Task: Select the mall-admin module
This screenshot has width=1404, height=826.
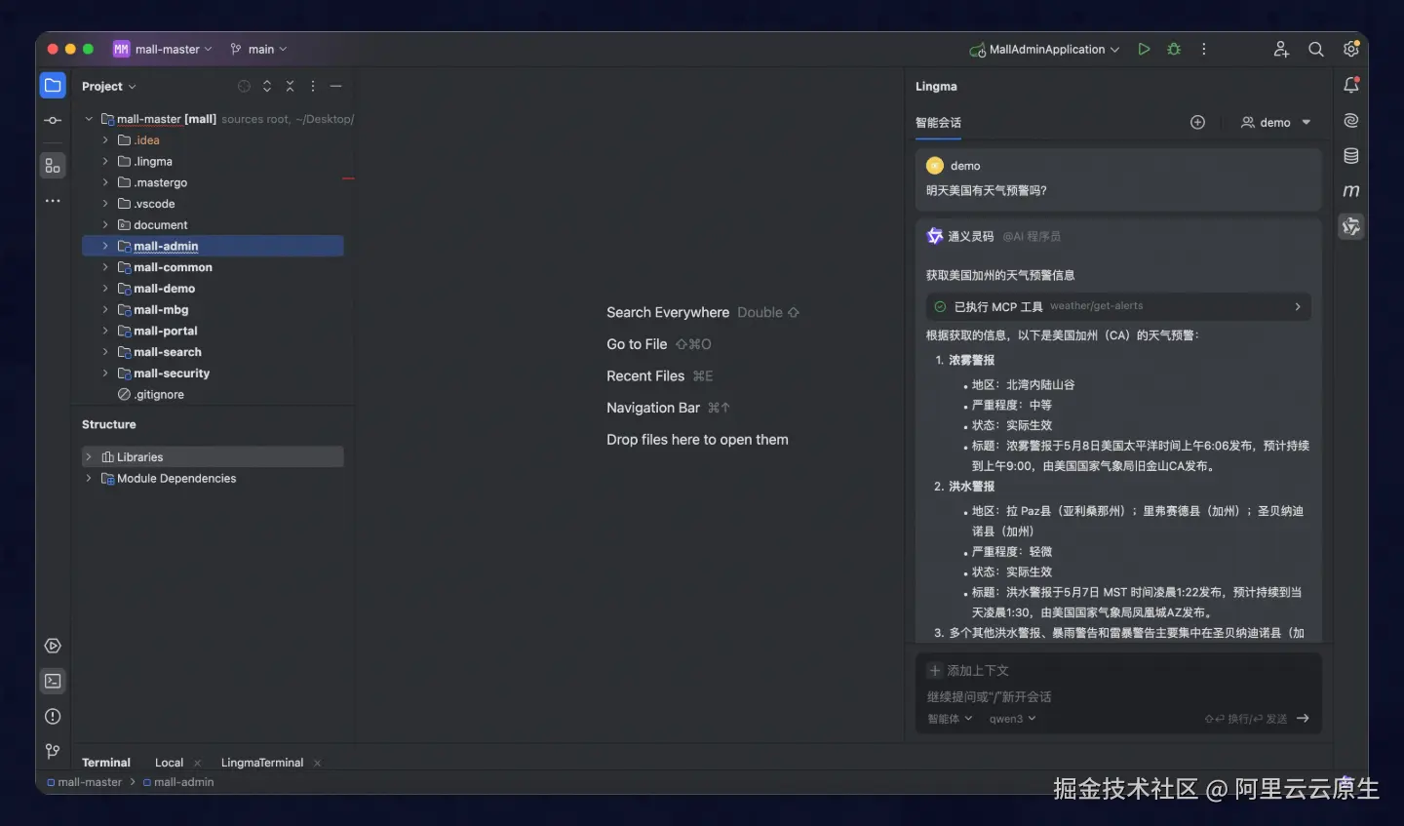Action: point(213,246)
